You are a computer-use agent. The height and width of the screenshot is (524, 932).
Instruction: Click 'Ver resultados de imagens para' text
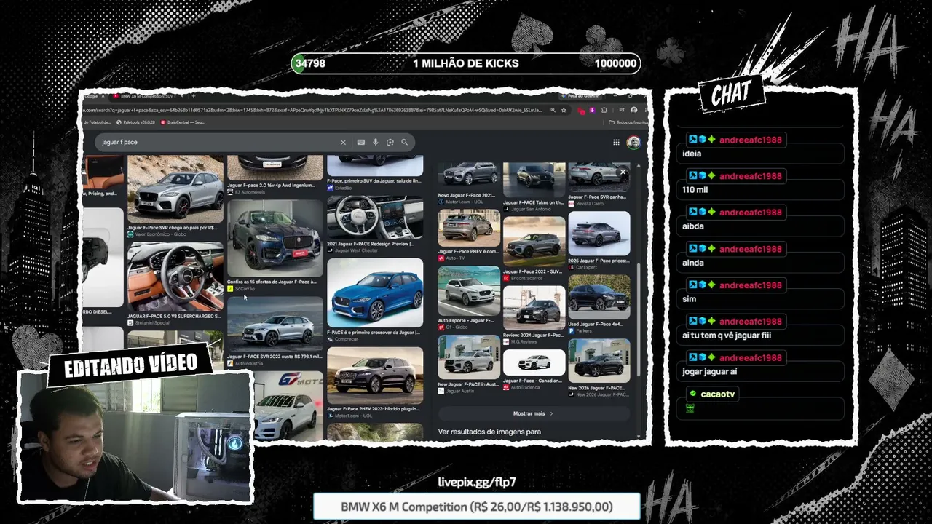coord(489,432)
